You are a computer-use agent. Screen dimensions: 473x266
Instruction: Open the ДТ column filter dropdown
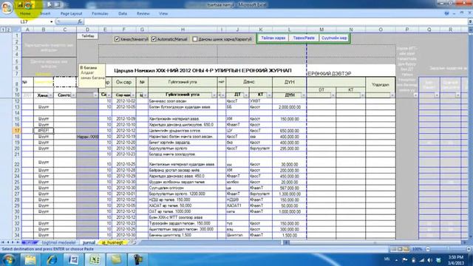tap(246, 95)
